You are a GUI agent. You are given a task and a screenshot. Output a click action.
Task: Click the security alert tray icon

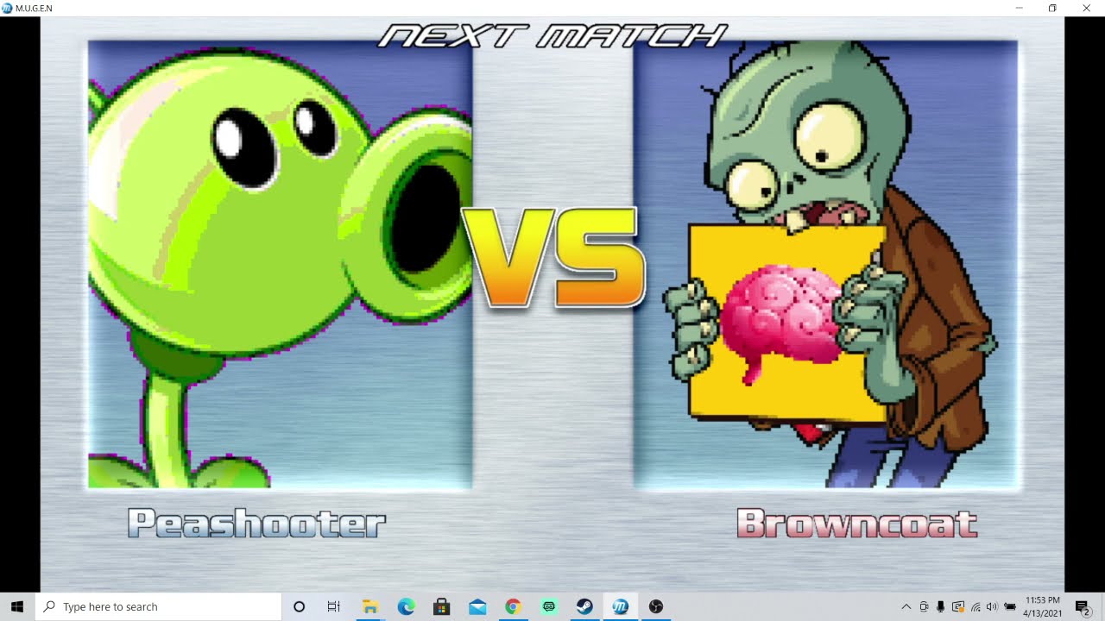(957, 606)
